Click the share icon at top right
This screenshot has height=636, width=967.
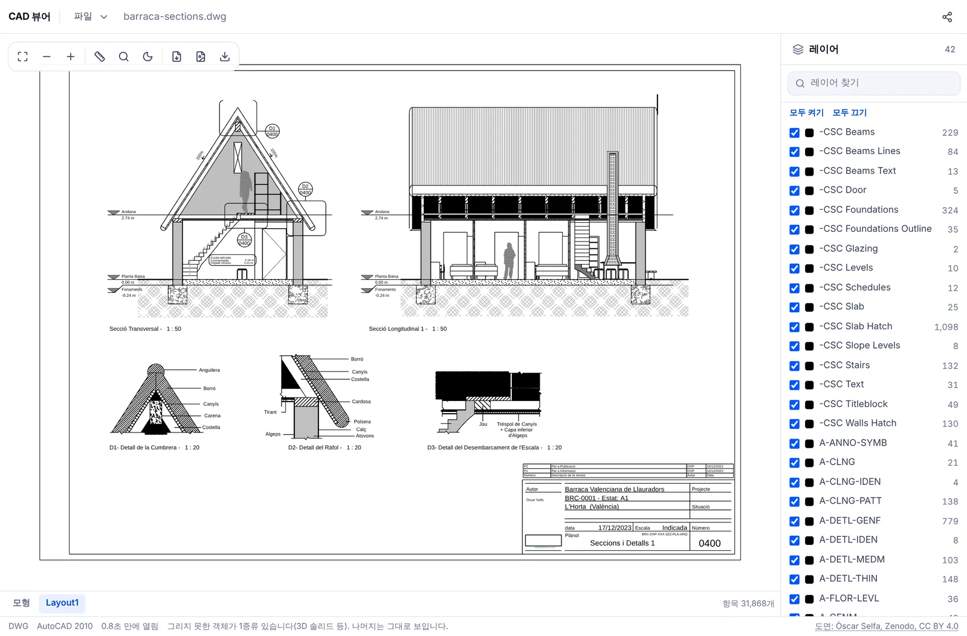point(947,17)
